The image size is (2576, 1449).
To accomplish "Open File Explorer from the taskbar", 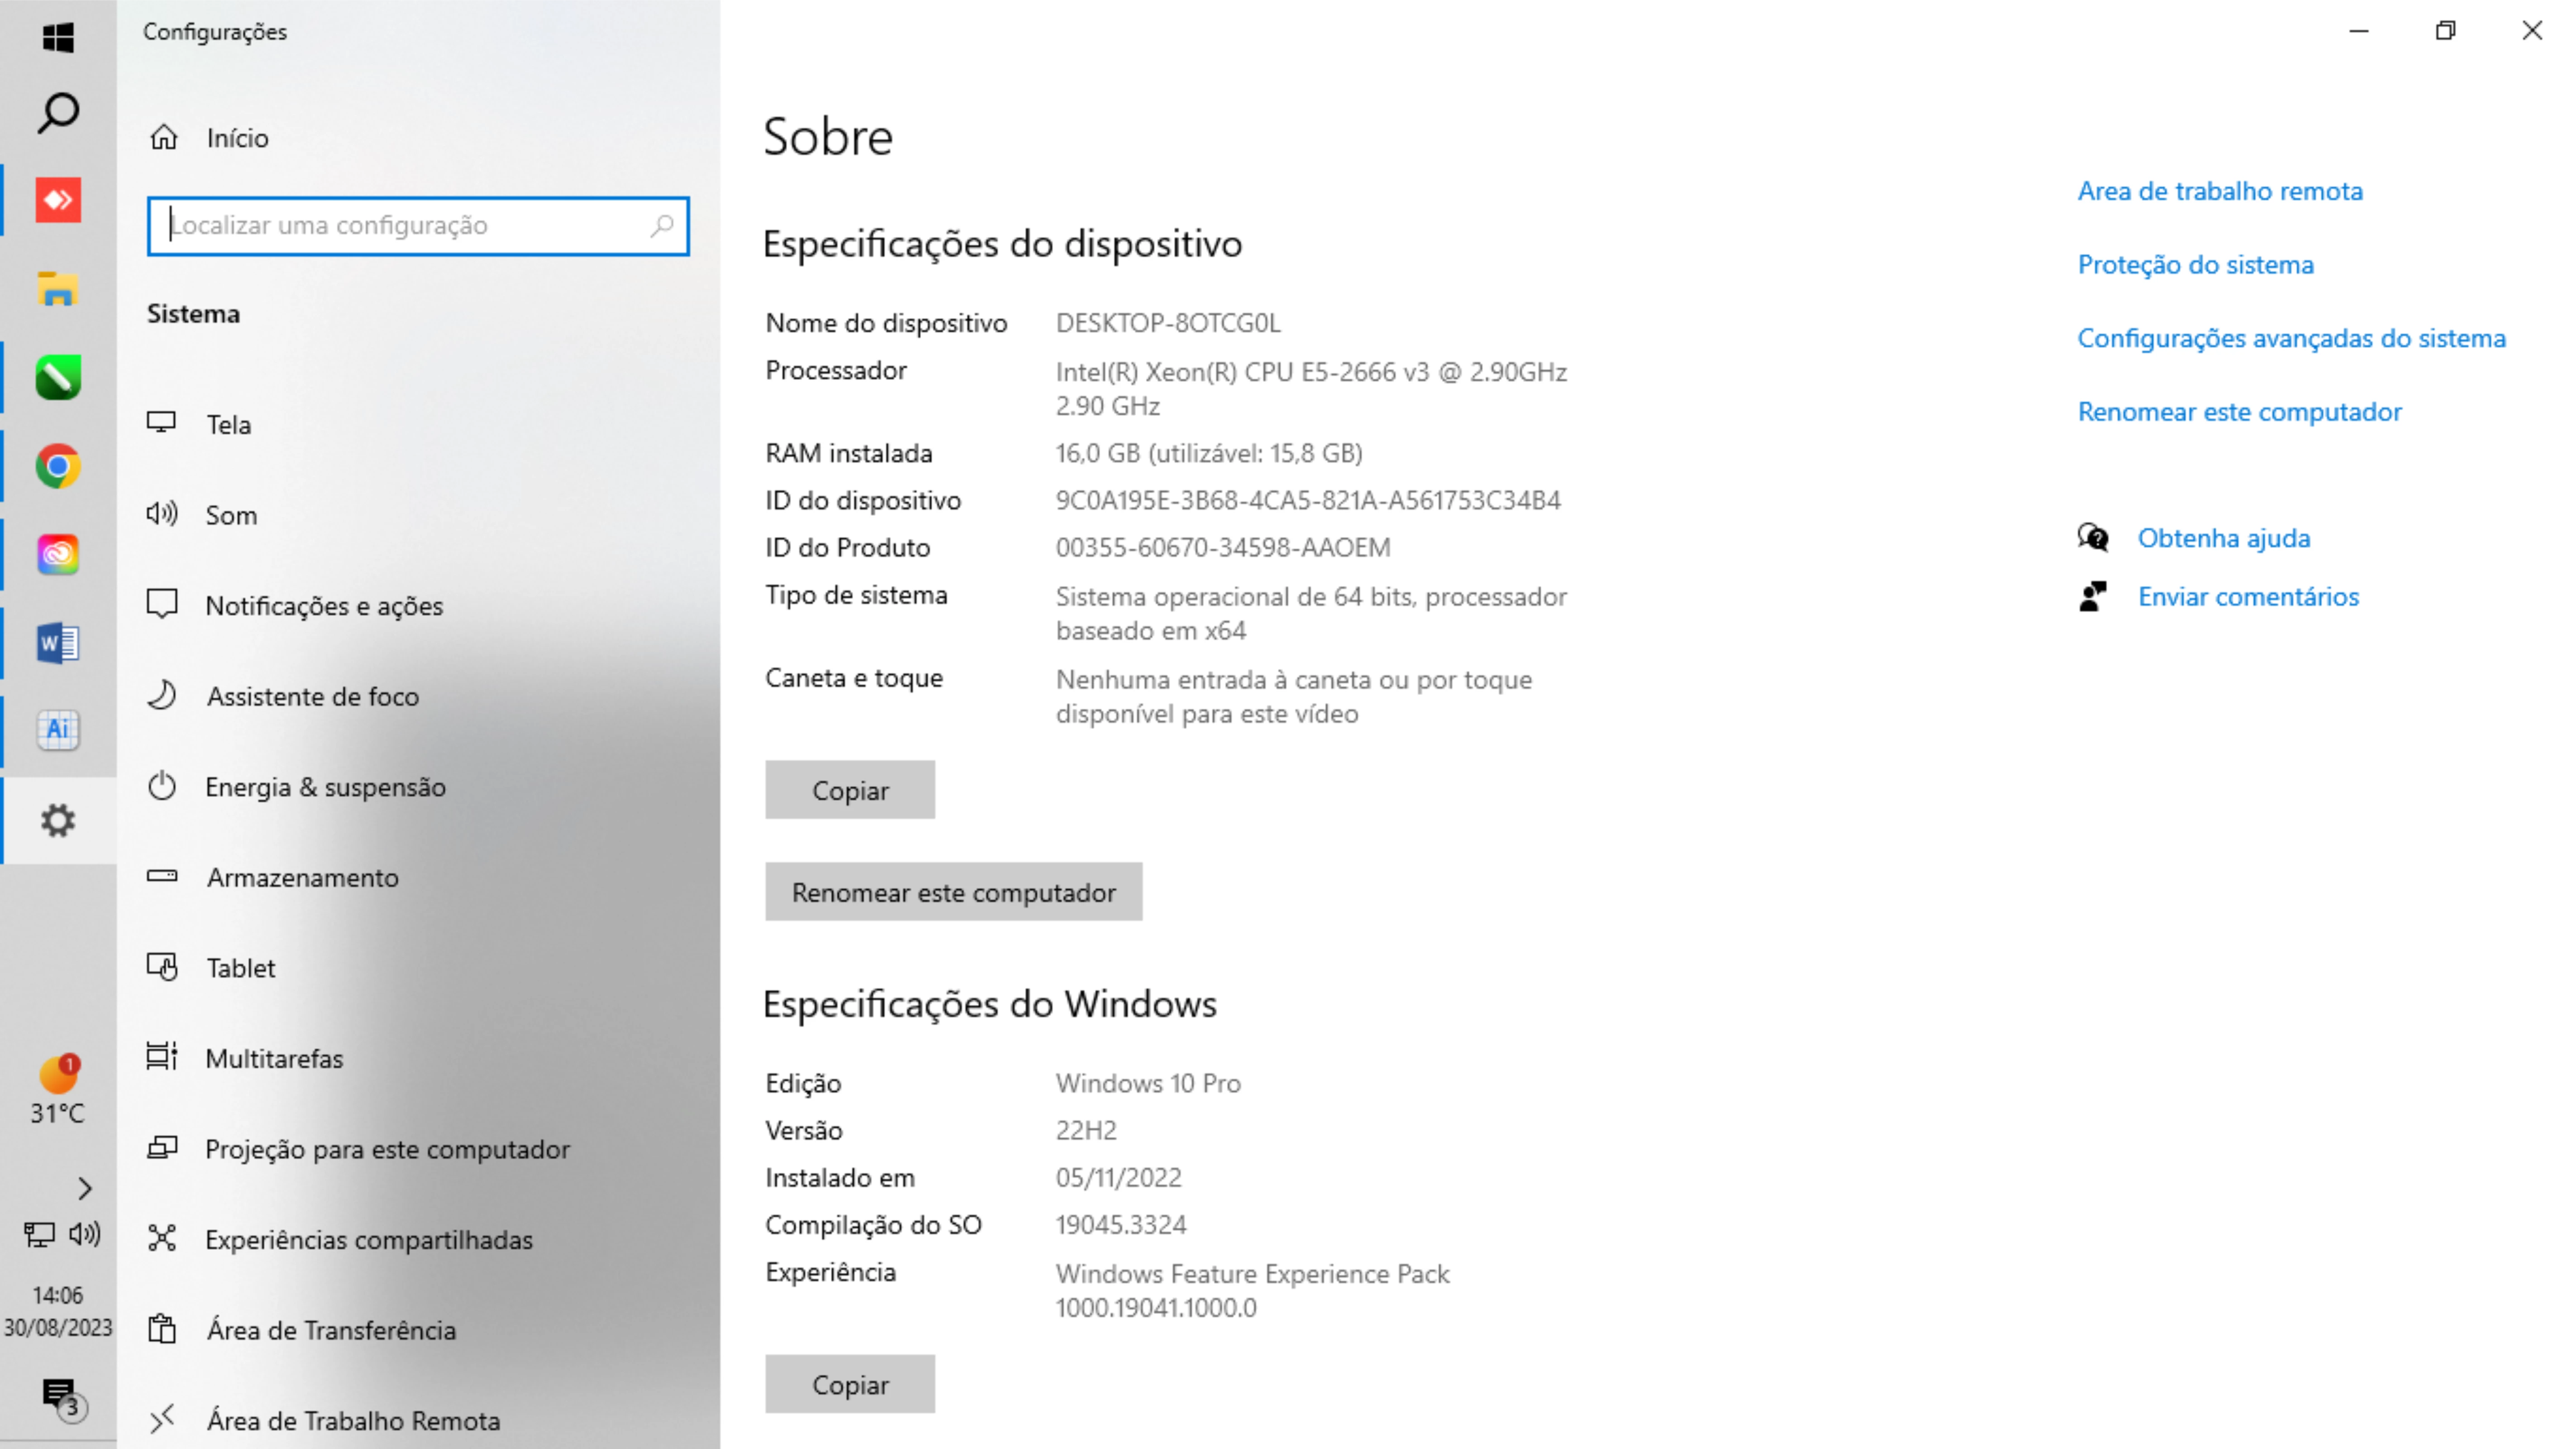I will [x=58, y=289].
